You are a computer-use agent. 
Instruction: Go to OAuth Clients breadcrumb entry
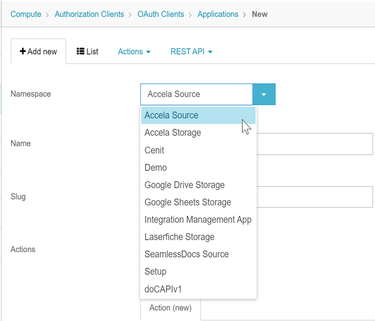pos(160,14)
